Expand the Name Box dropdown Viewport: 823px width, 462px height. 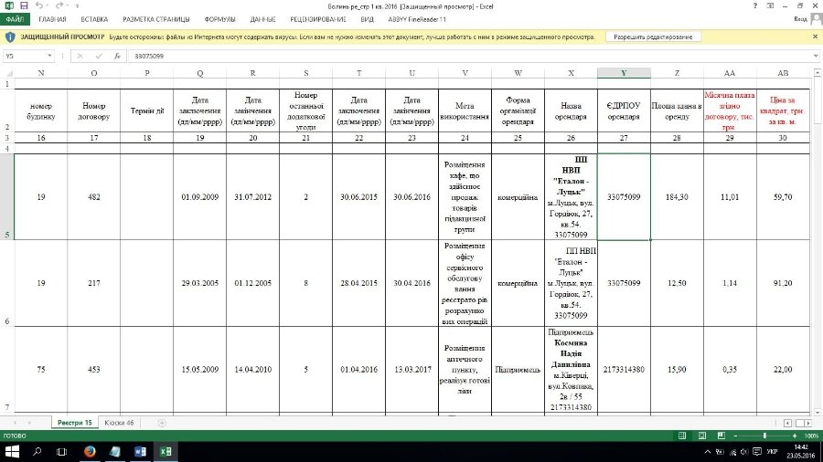pos(59,56)
